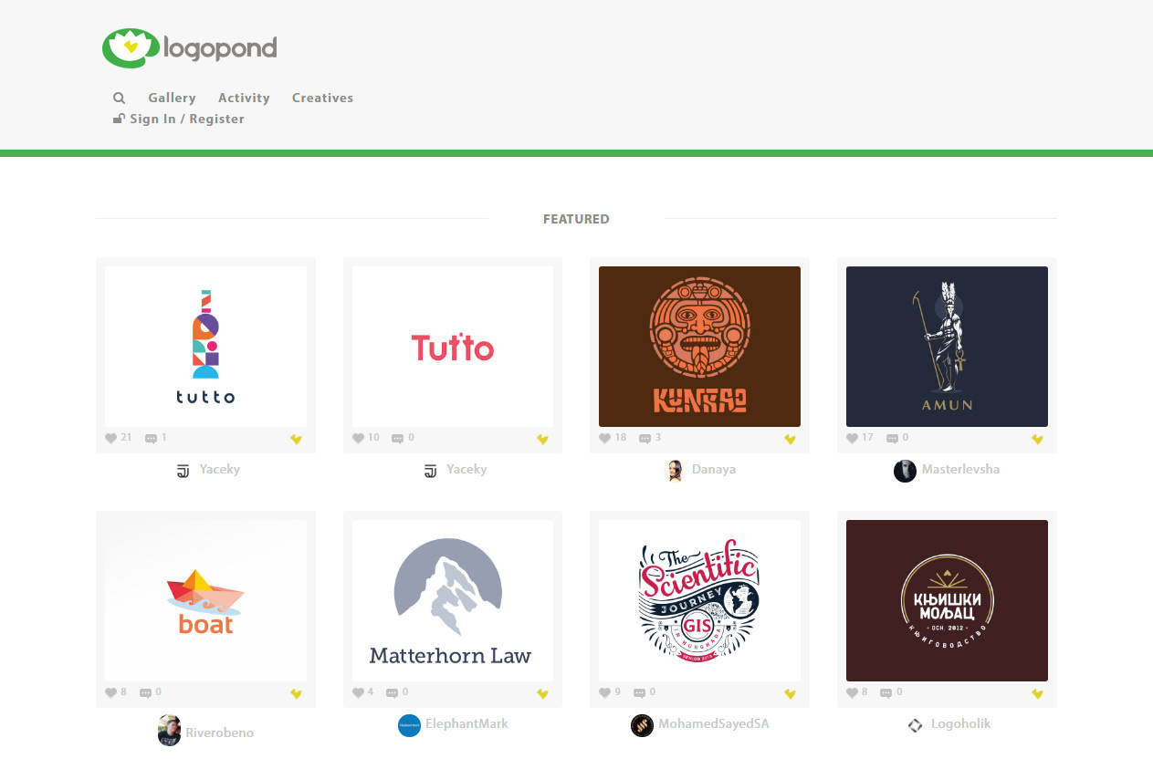Click ElephantMark's blue avatar
The image size is (1153, 769).
tap(409, 725)
